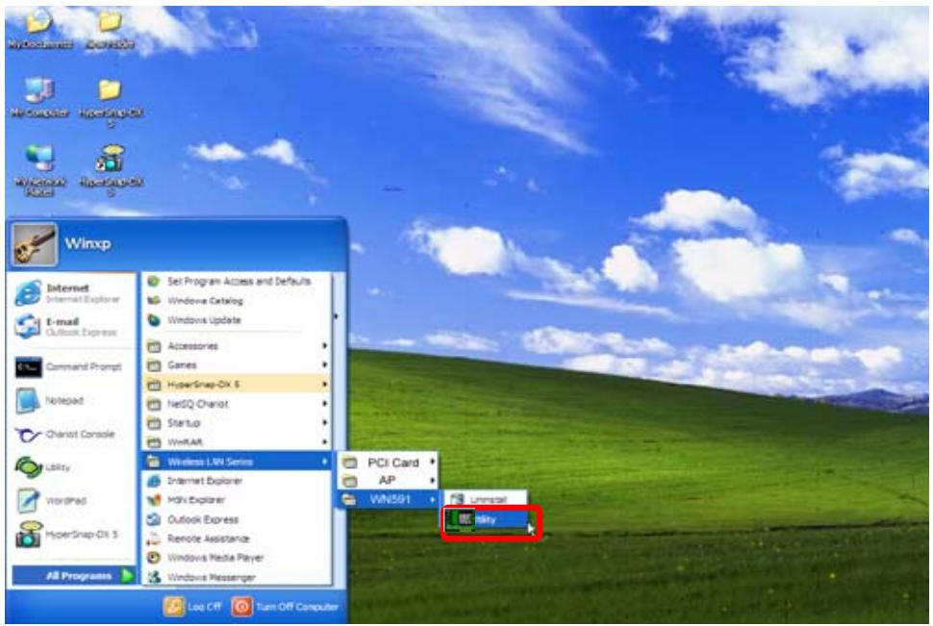Open pinned Internet Explorer shortcut labeled Internet
The width and height of the screenshot is (933, 626).
click(72, 292)
